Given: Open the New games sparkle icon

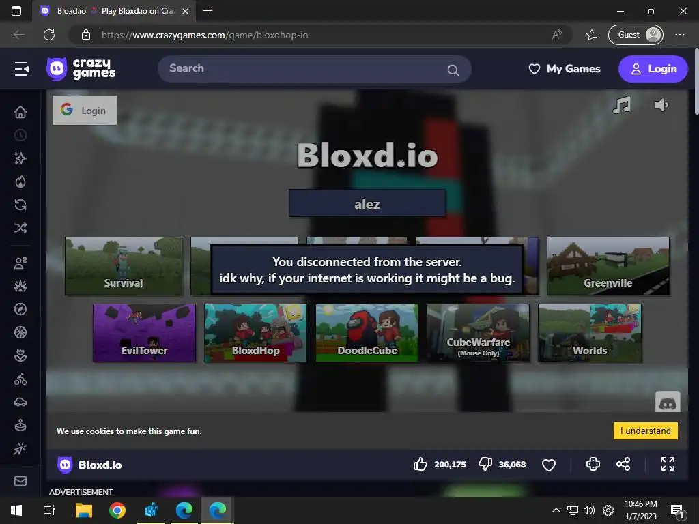Looking at the screenshot, I should click(20, 158).
